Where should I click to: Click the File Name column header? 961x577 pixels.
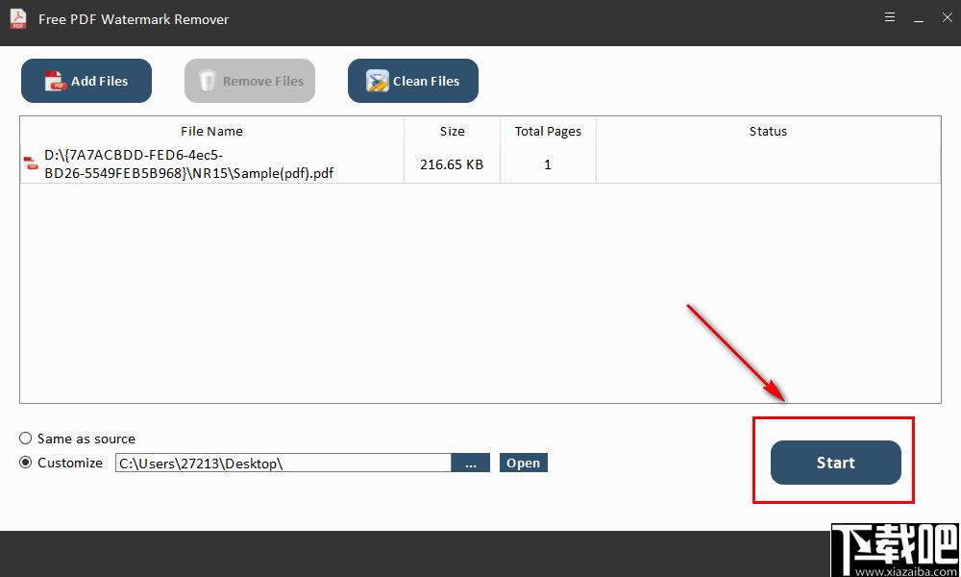(211, 131)
